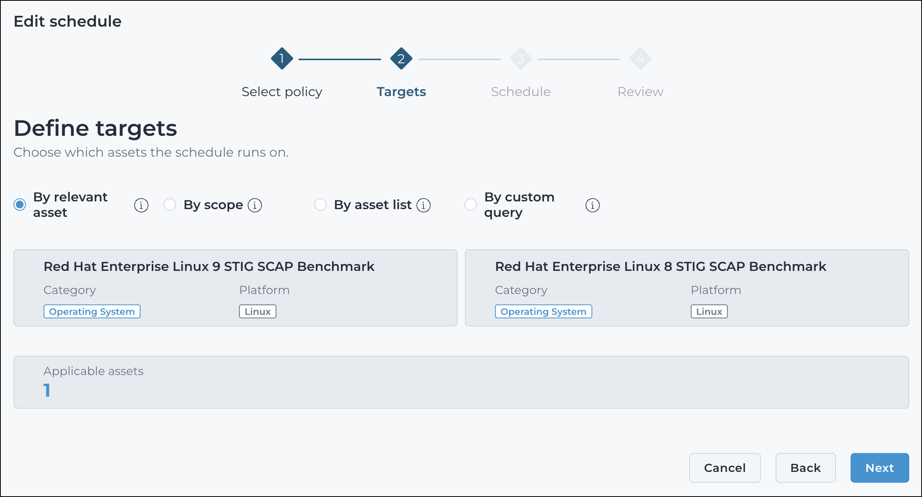Go to the Review step label
Screen dimensions: 922x497
640,92
